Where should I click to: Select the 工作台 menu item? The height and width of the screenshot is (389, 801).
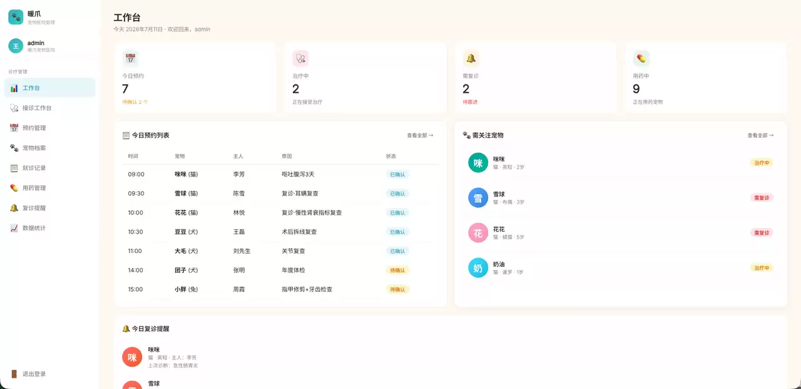pos(49,88)
